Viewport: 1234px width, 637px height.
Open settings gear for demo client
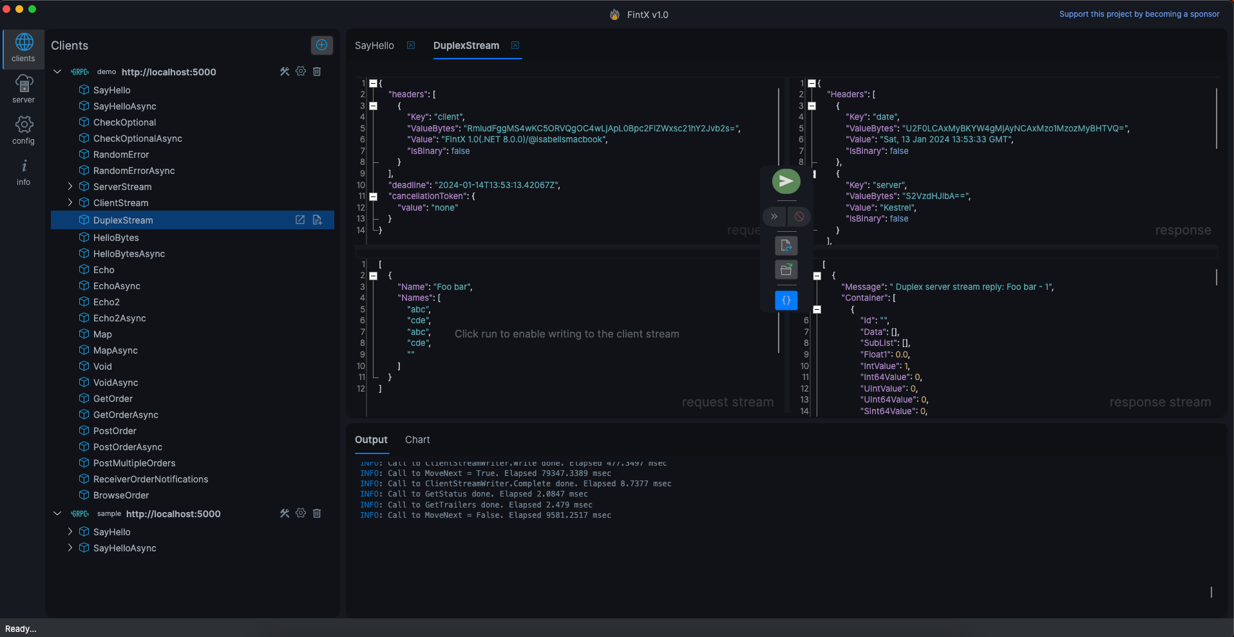click(301, 71)
